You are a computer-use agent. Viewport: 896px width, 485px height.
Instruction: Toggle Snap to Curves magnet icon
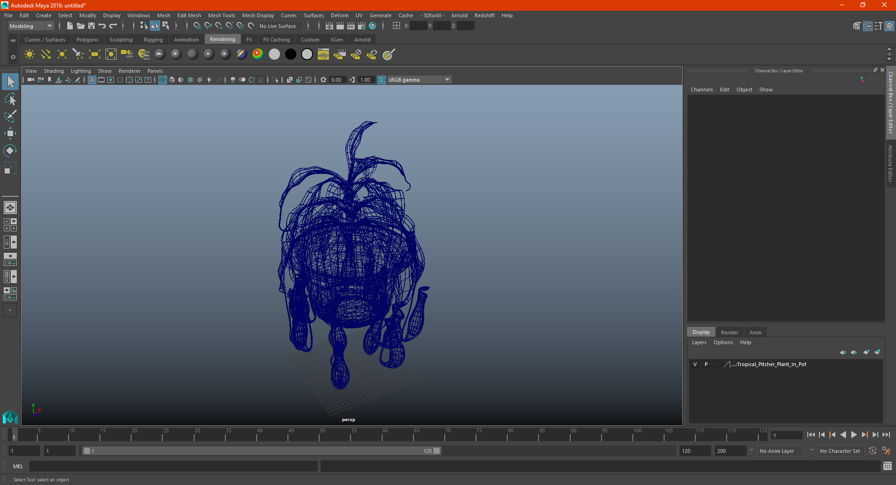208,26
